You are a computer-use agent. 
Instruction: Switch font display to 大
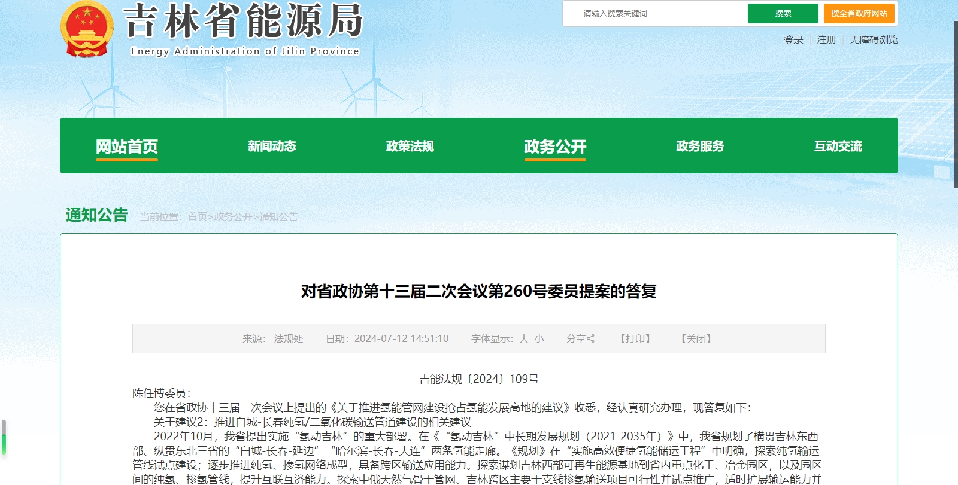523,338
